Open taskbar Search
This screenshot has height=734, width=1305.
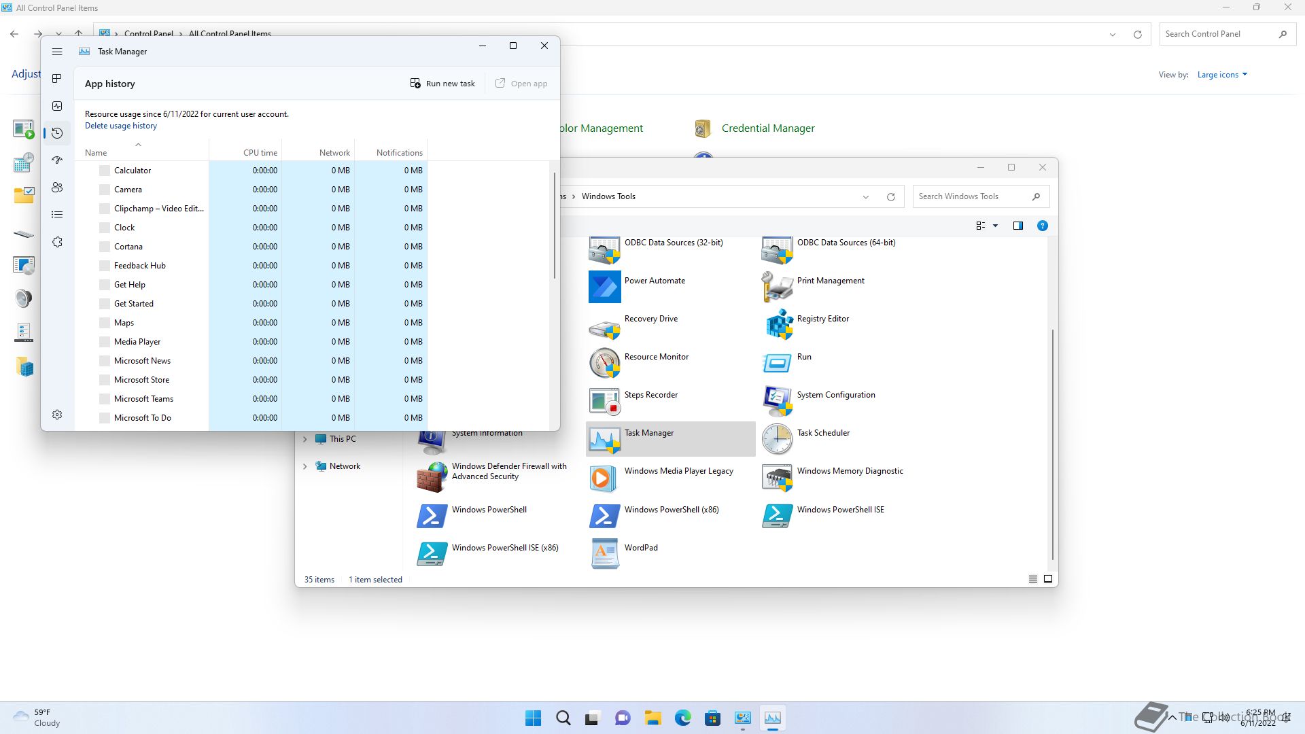[x=563, y=718]
